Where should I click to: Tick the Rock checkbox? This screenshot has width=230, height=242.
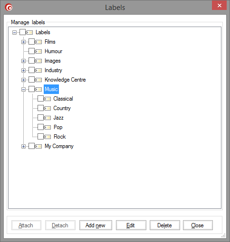[40, 137]
